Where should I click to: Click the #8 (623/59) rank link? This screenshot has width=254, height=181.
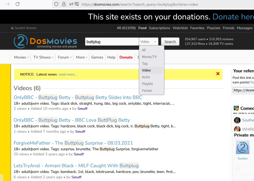point(126,28)
